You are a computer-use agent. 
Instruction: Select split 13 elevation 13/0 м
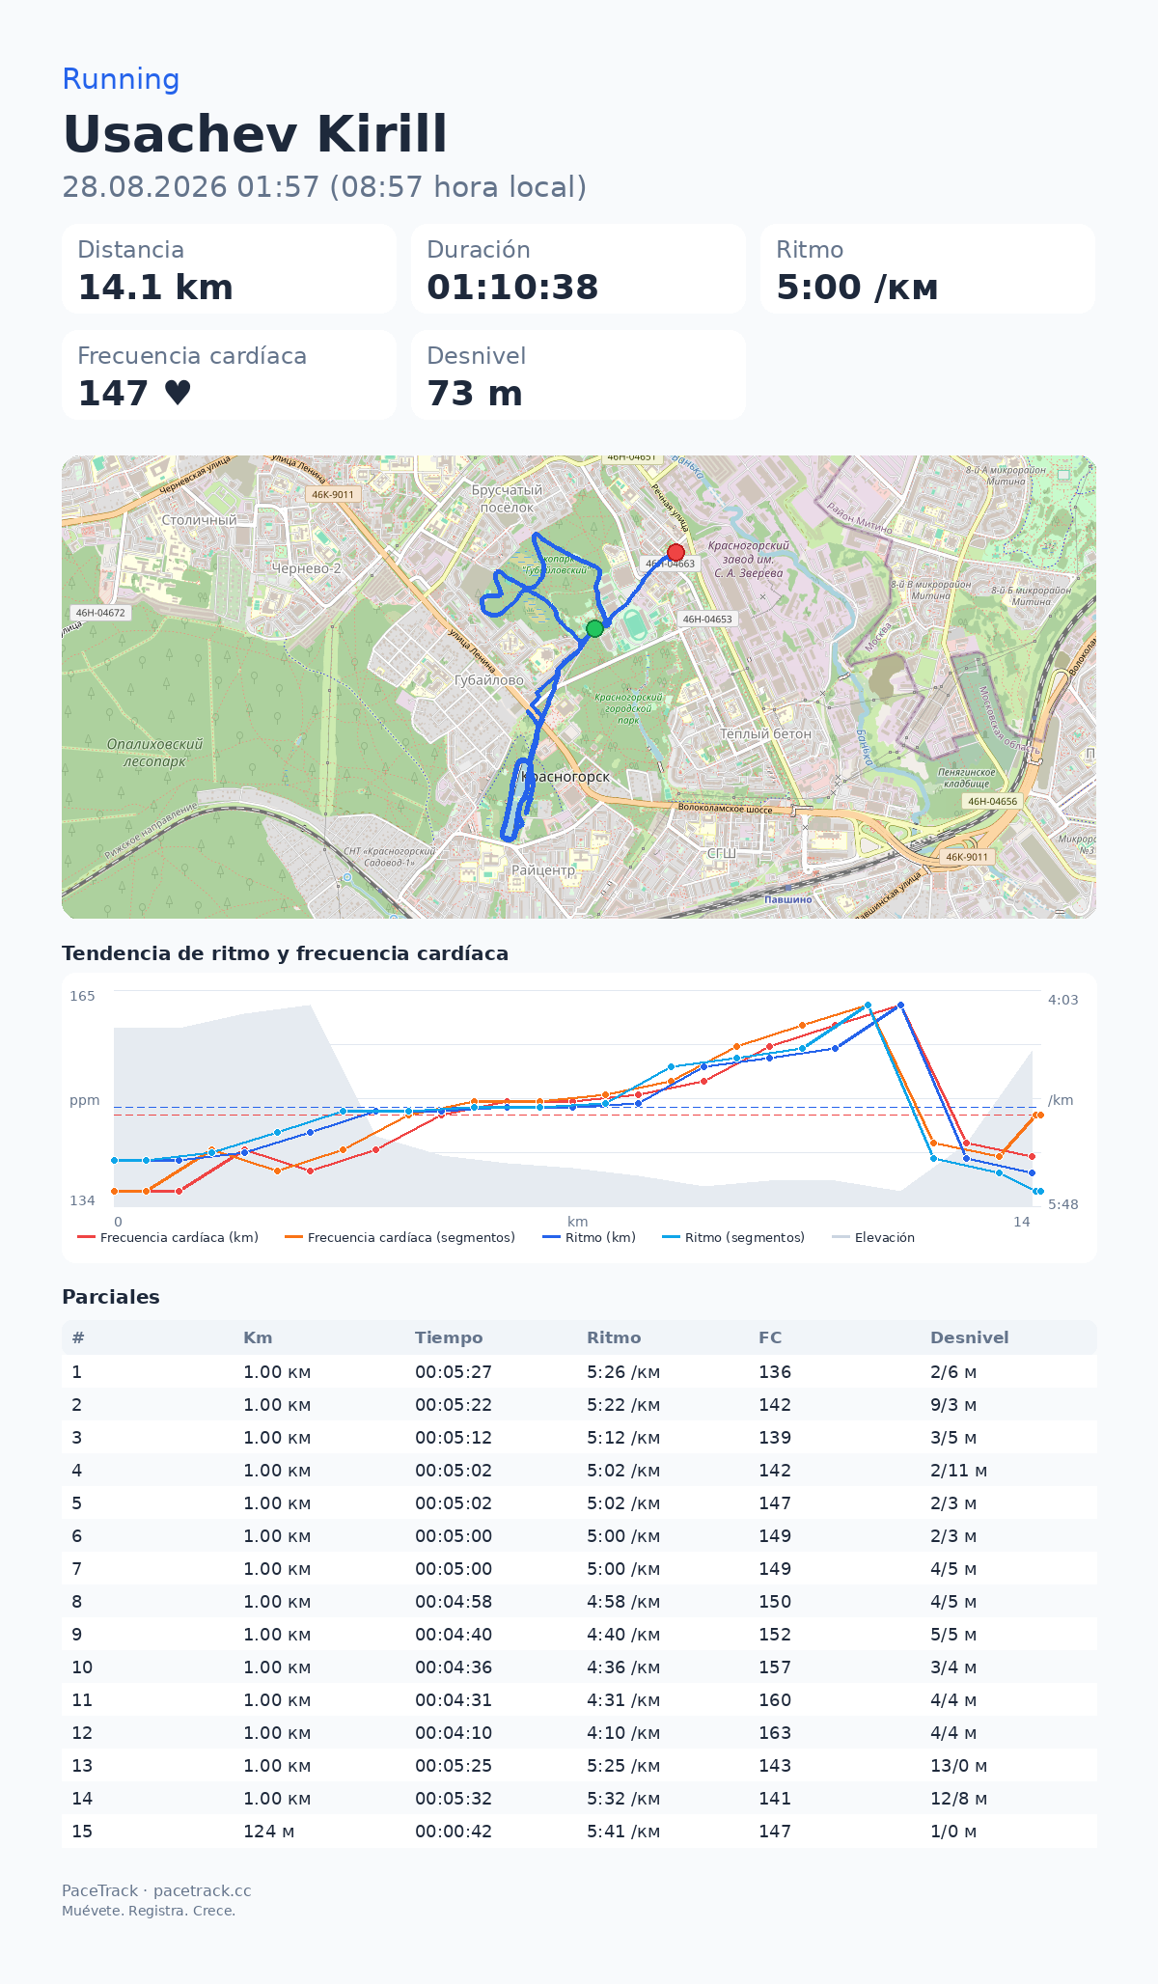point(959,1766)
